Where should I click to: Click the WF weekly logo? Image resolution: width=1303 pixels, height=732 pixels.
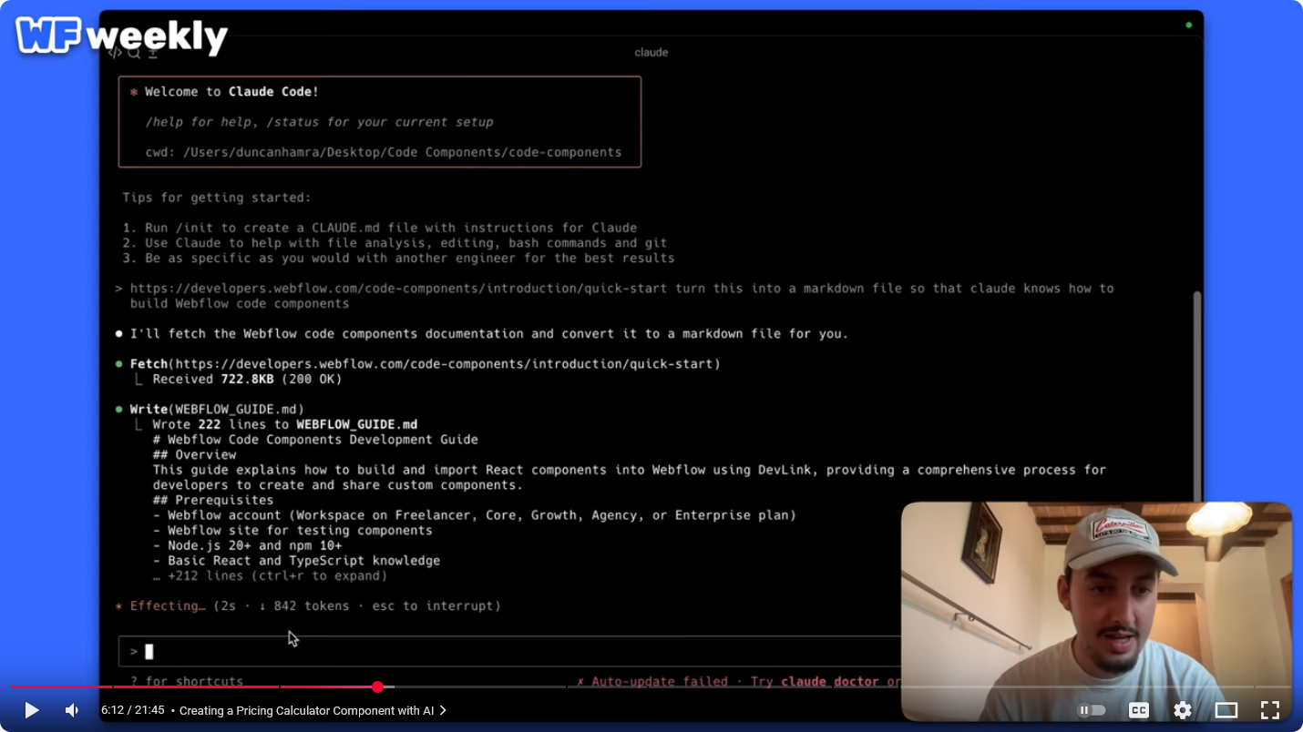pyautogui.click(x=122, y=36)
